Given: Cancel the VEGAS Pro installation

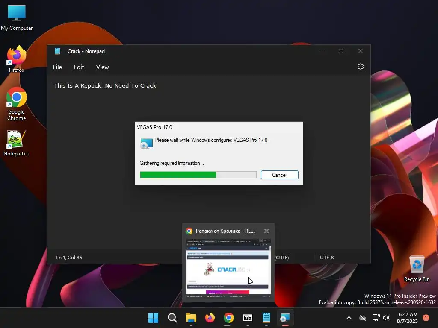Looking at the screenshot, I should coord(280,175).
